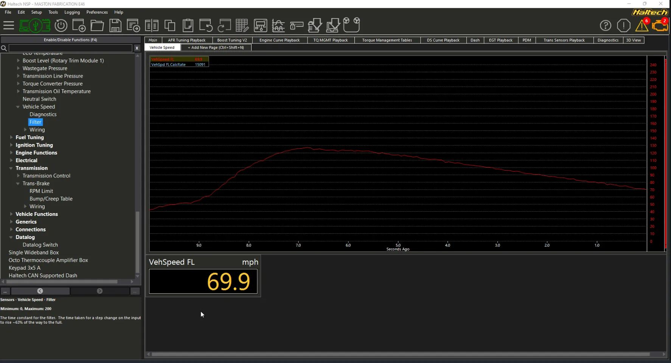The image size is (671, 363).
Task: Click Enable/Disable Functions (F4) button
Action: (x=70, y=40)
